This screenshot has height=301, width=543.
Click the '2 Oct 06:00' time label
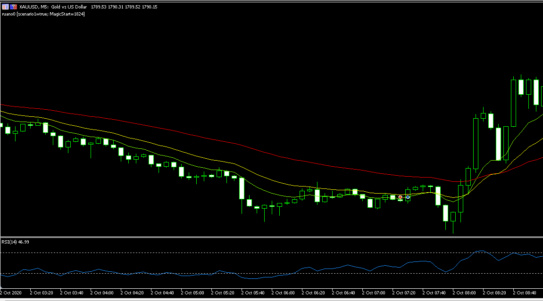[x=283, y=293]
